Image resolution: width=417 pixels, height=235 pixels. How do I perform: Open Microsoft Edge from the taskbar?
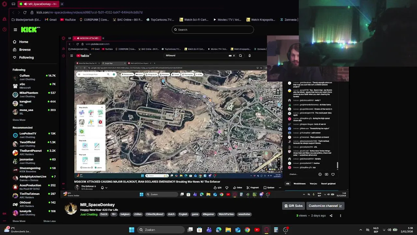click(219, 230)
